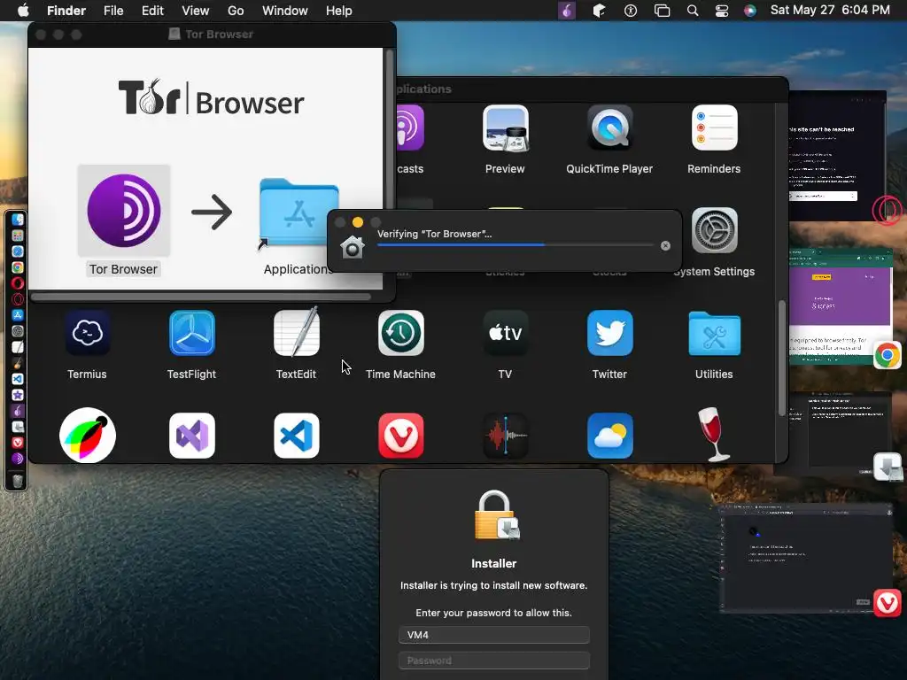The image size is (907, 680).
Task: Cancel the Verifying Tor Browser progress
Action: [x=666, y=246]
